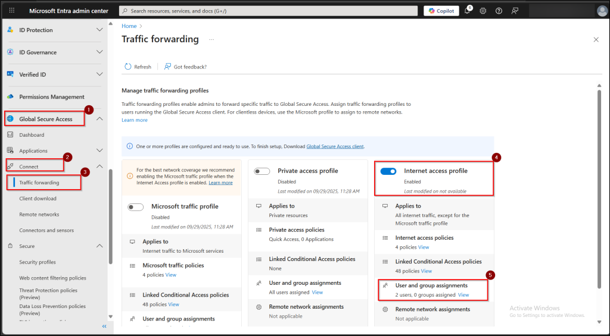Click the feedback person icon in header
This screenshot has width=610, height=336.
(515, 11)
